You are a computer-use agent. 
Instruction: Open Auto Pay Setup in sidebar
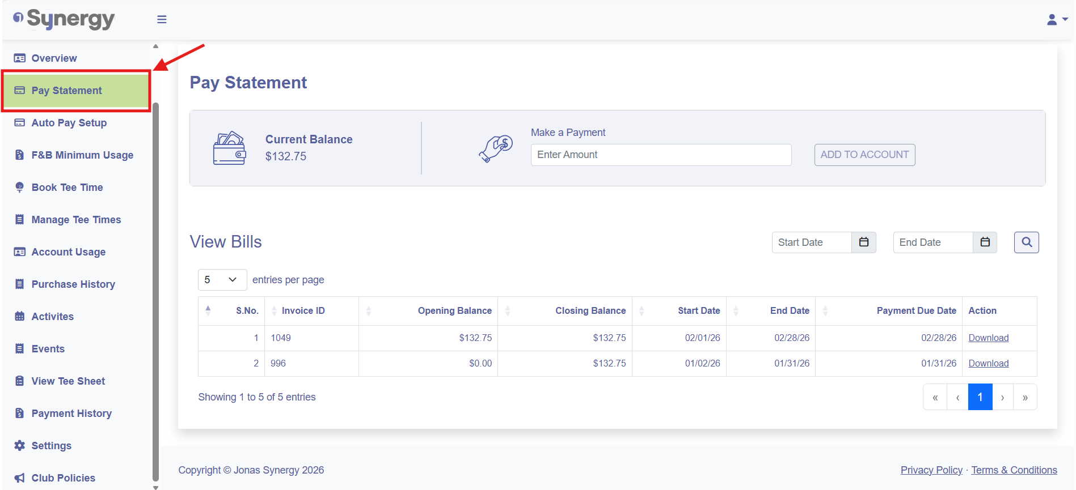(69, 123)
